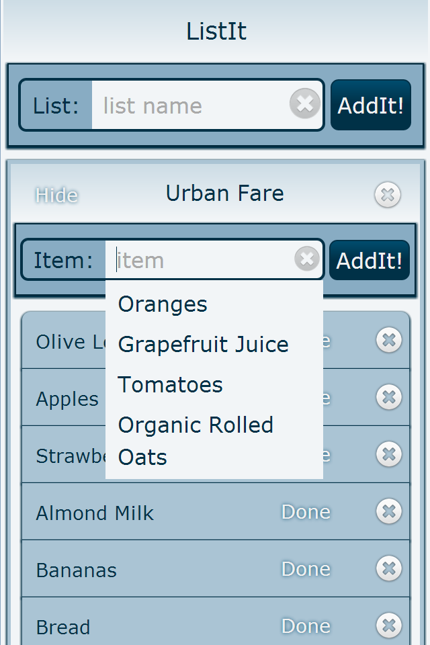Delete the Strawberries row
This screenshot has width=430, height=645.
tap(388, 454)
